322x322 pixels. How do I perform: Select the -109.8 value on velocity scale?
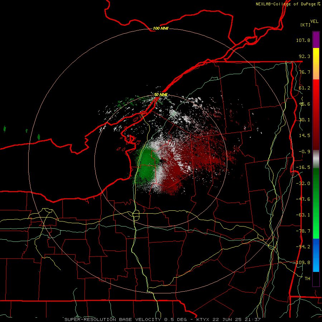coord(302,263)
